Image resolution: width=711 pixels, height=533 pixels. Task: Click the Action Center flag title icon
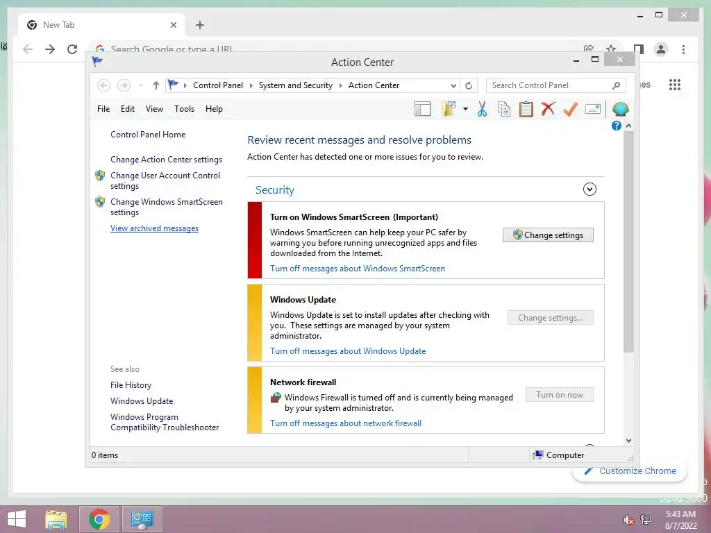pyautogui.click(x=97, y=62)
